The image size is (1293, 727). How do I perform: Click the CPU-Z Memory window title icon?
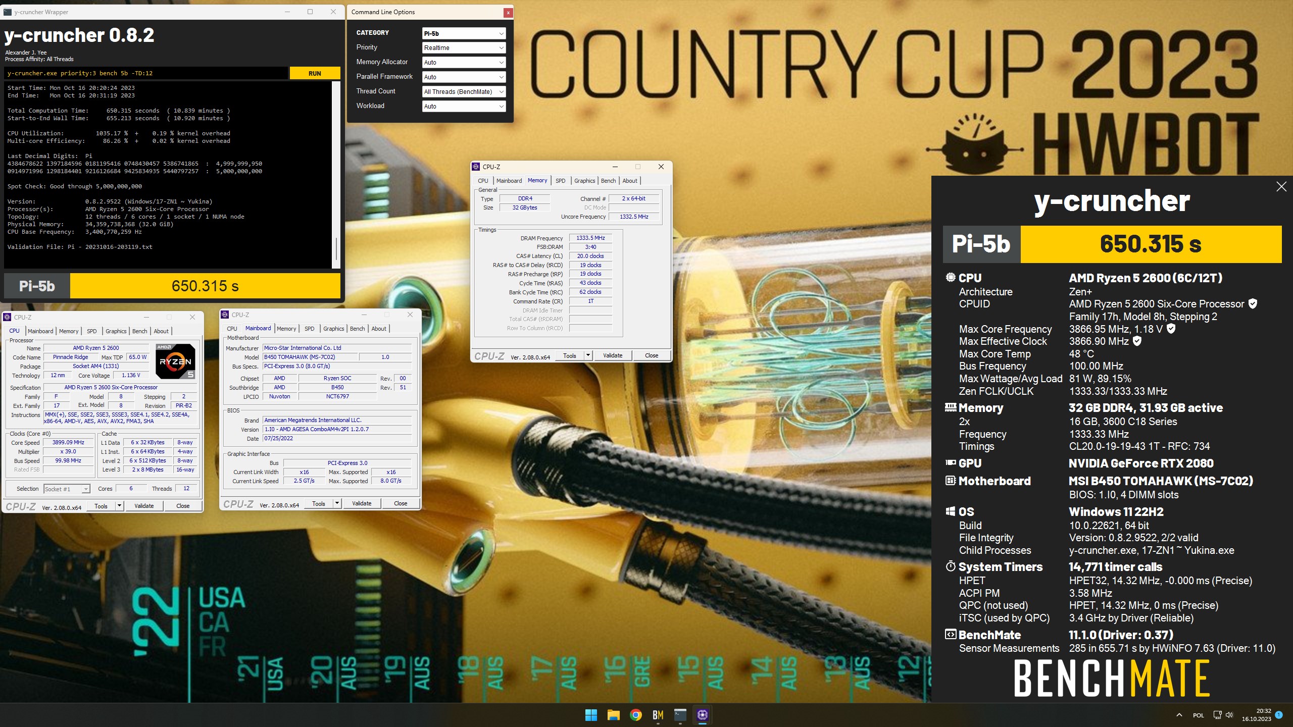click(476, 167)
